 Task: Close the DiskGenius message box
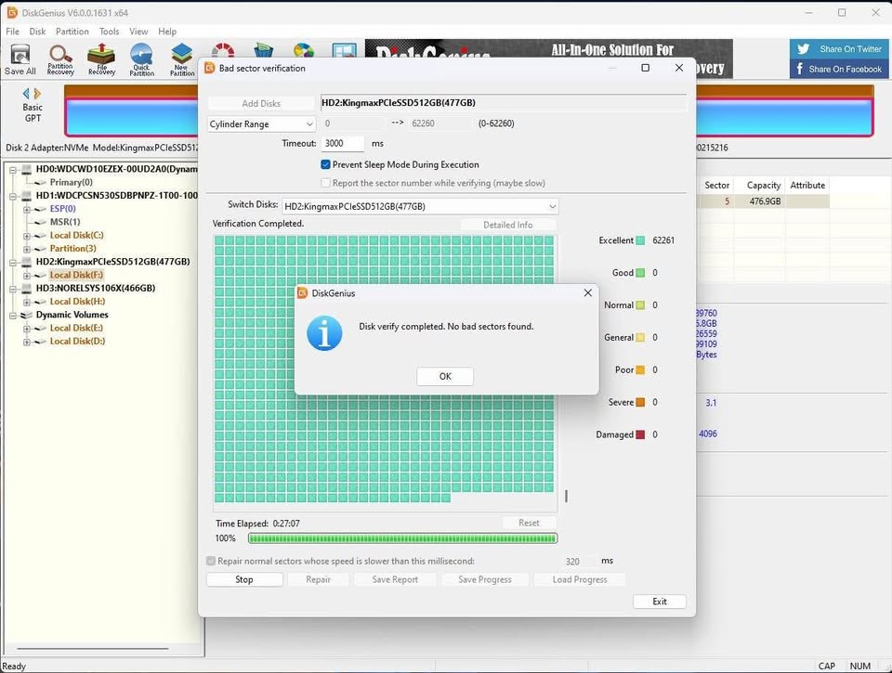(587, 292)
